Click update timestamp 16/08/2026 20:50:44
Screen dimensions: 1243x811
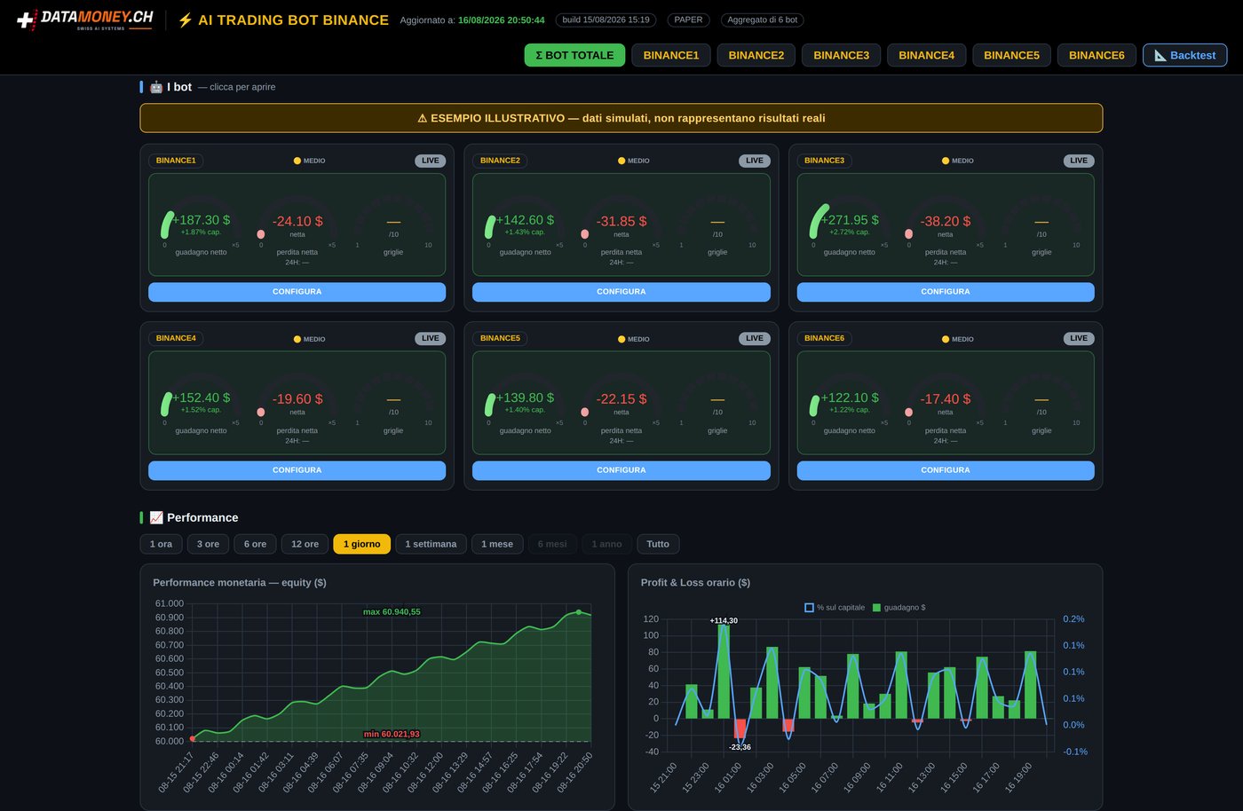pyautogui.click(x=502, y=20)
